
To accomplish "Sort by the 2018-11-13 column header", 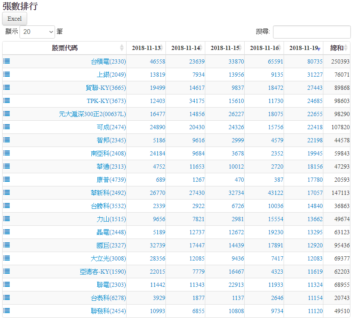I will point(146,48).
